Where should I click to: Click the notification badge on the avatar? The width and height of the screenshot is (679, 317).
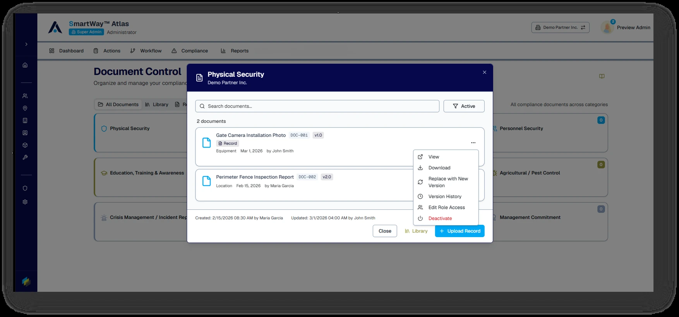613,22
